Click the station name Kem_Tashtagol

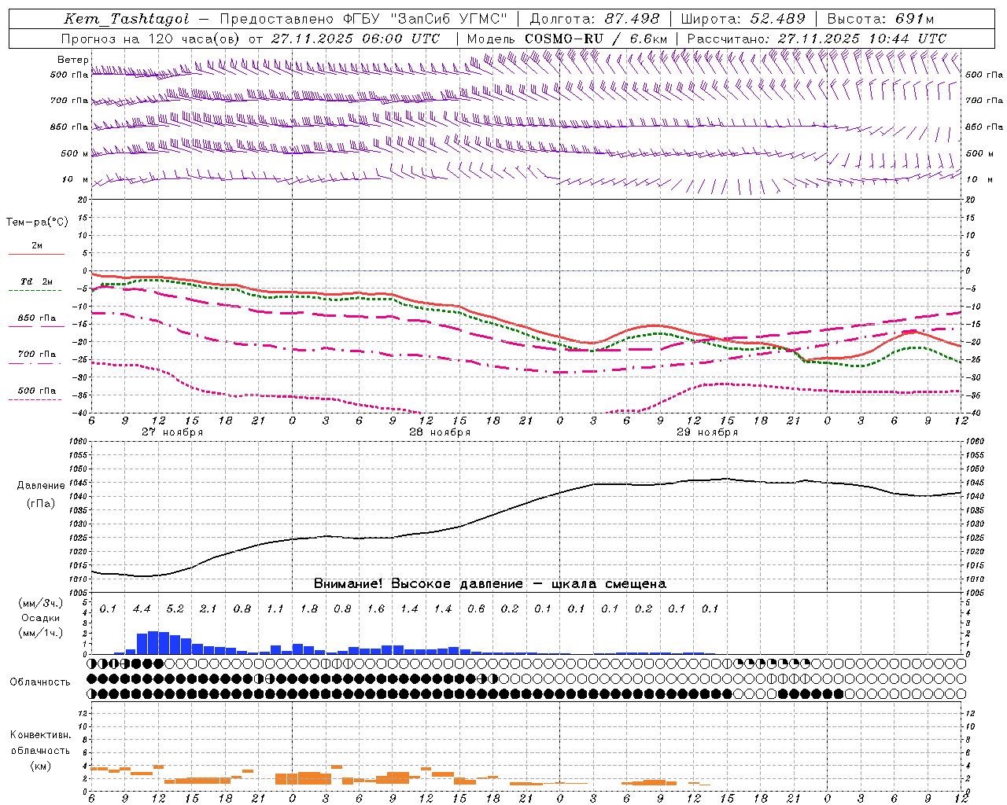pos(127,19)
